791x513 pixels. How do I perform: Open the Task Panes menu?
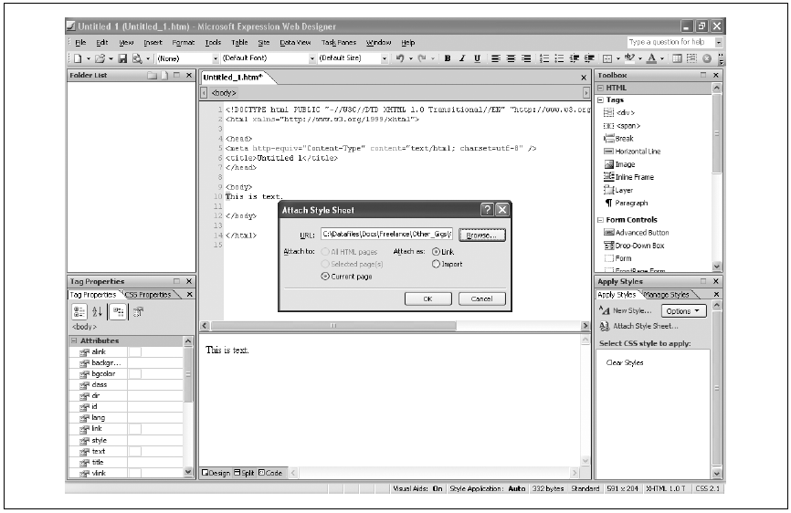(339, 42)
